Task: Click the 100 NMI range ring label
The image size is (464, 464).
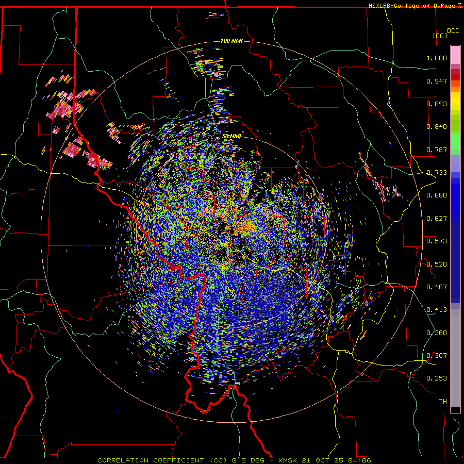Action: (x=231, y=41)
